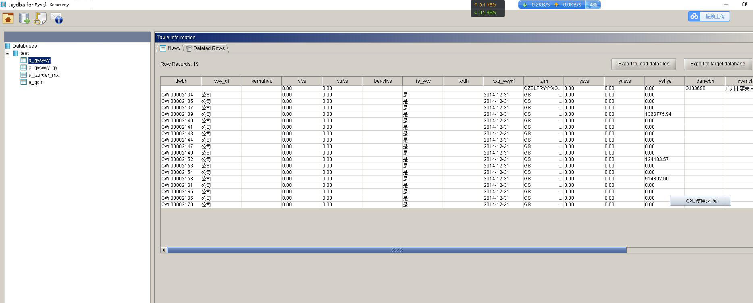Screen dimensions: 753x303
Task: Click cell CWI00002139
Action: [181, 114]
